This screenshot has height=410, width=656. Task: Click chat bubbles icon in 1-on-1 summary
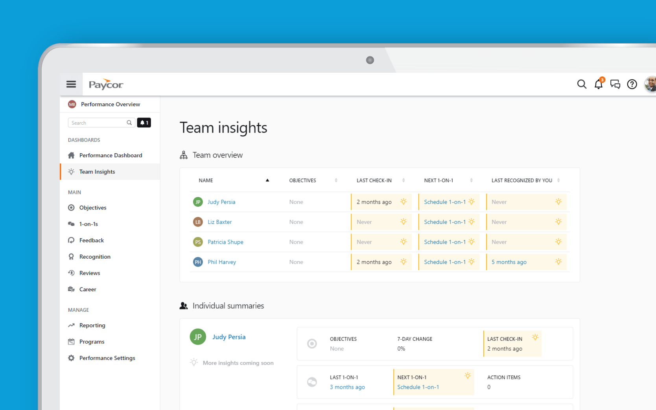point(312,382)
